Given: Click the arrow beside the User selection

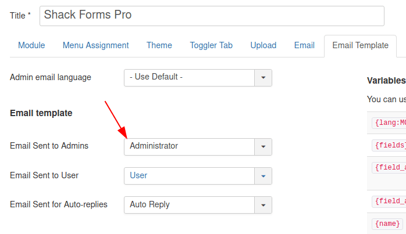Looking at the screenshot, I should coord(263,176).
